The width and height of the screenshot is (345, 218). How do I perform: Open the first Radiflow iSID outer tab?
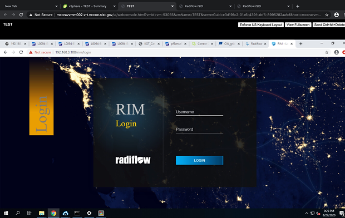pyautogui.click(x=205, y=6)
